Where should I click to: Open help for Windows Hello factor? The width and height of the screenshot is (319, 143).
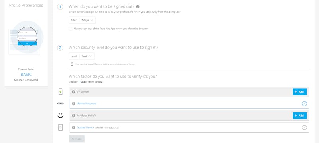pos(73,116)
